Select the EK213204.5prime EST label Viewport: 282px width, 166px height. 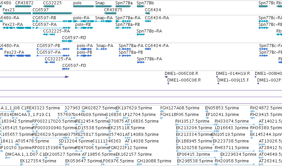tap(194, 128)
